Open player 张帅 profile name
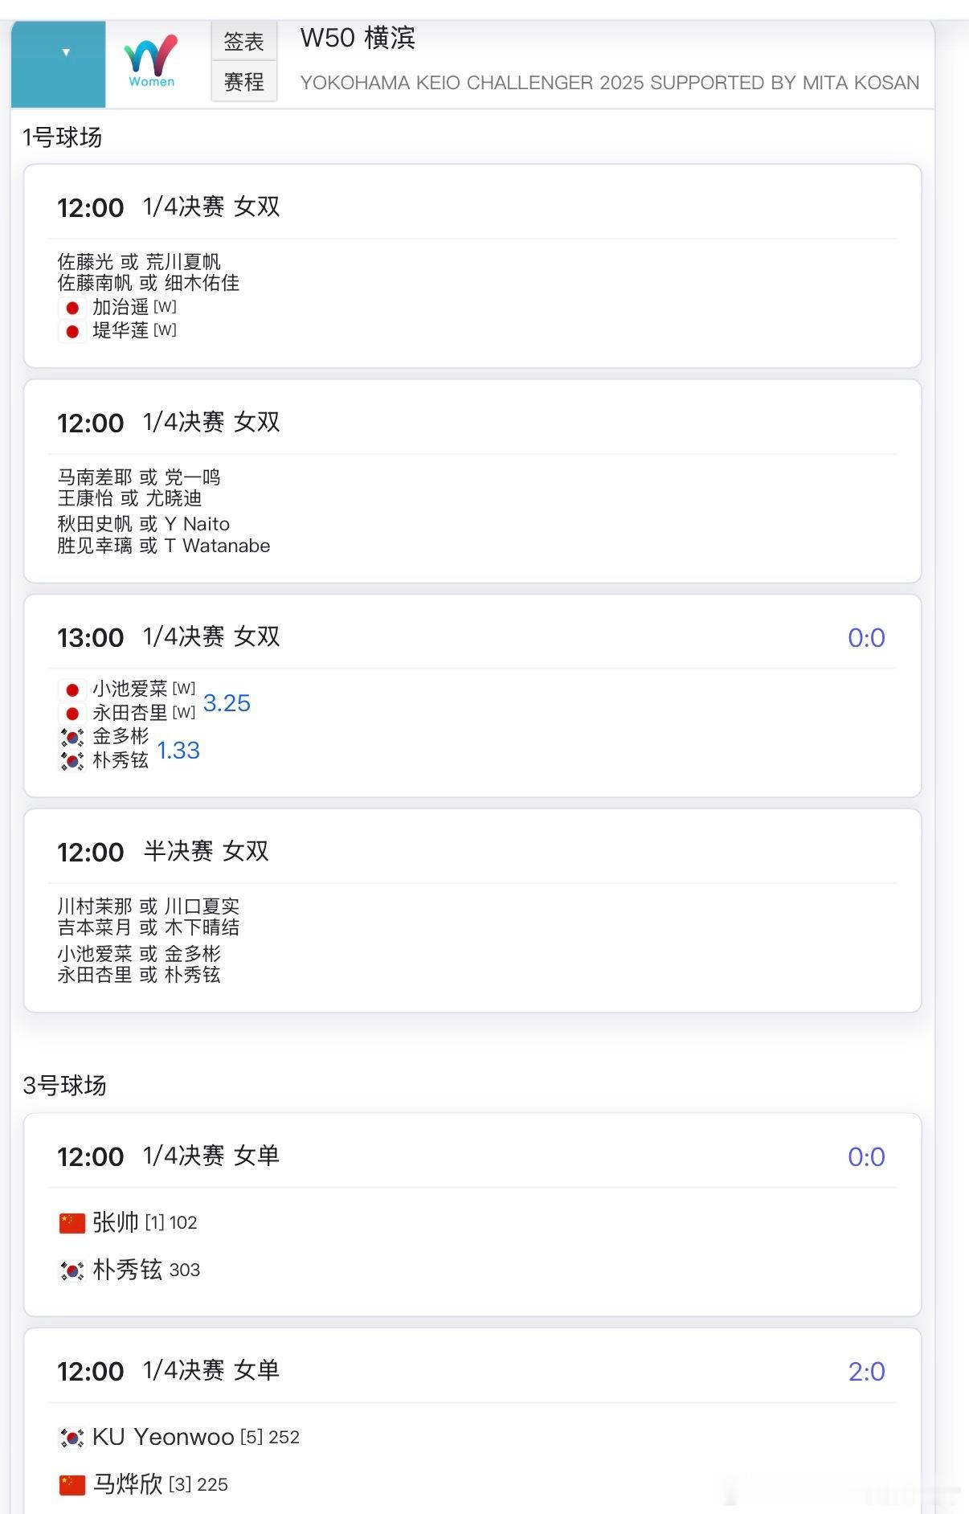Image resolution: width=969 pixels, height=1514 pixels. (116, 1222)
